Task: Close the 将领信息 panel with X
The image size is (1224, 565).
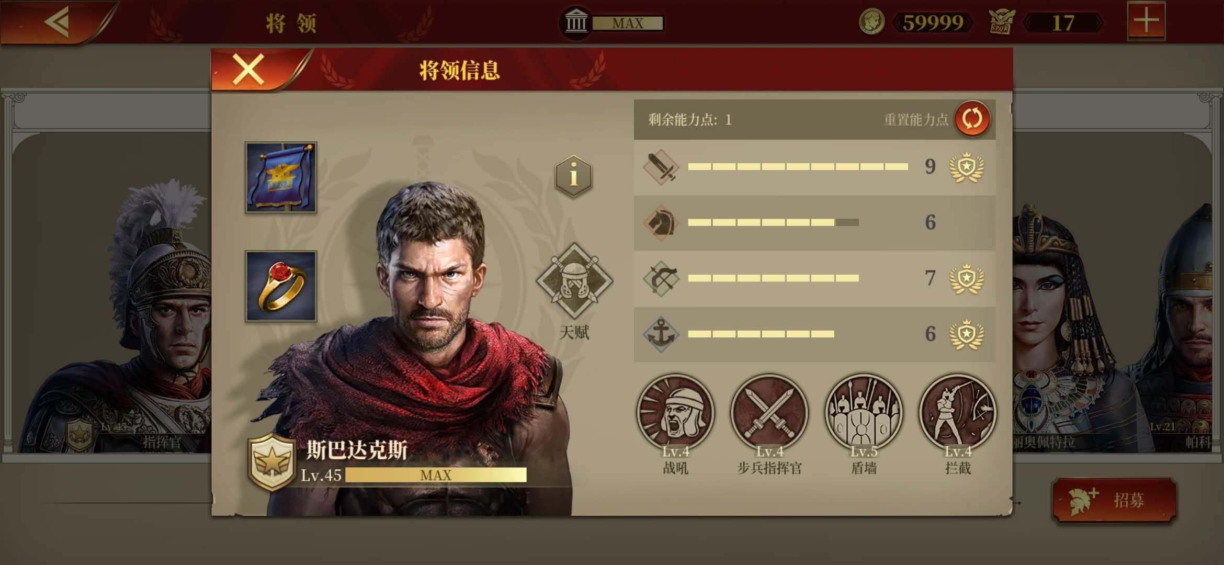Action: click(x=248, y=70)
